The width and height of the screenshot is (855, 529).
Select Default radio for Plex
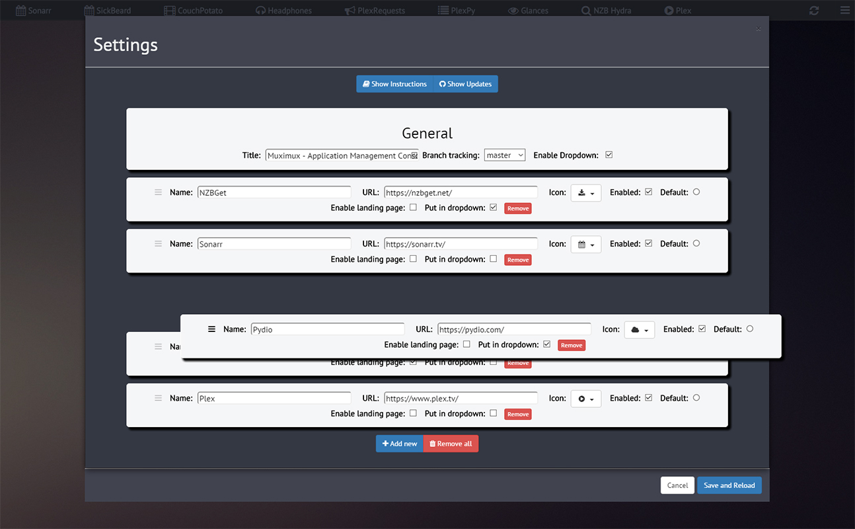[696, 397]
